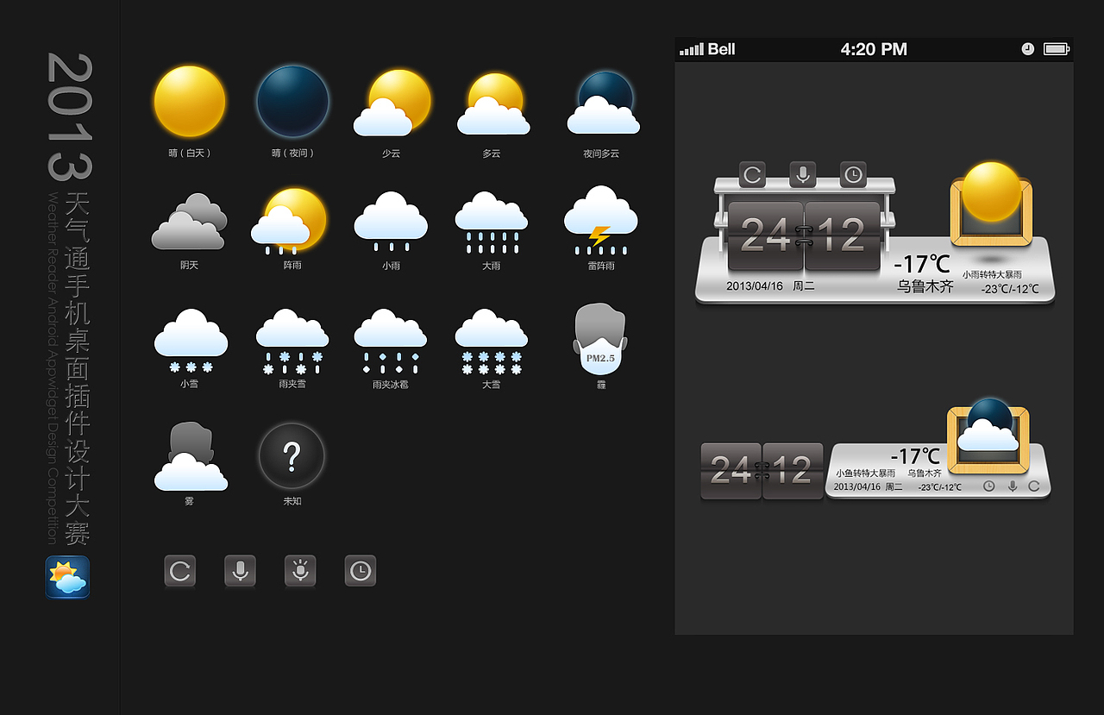Tap refresh button atop the large widget shelf

753,175
